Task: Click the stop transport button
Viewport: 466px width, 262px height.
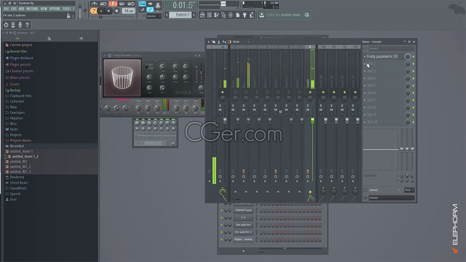Action: pyautogui.click(x=109, y=11)
